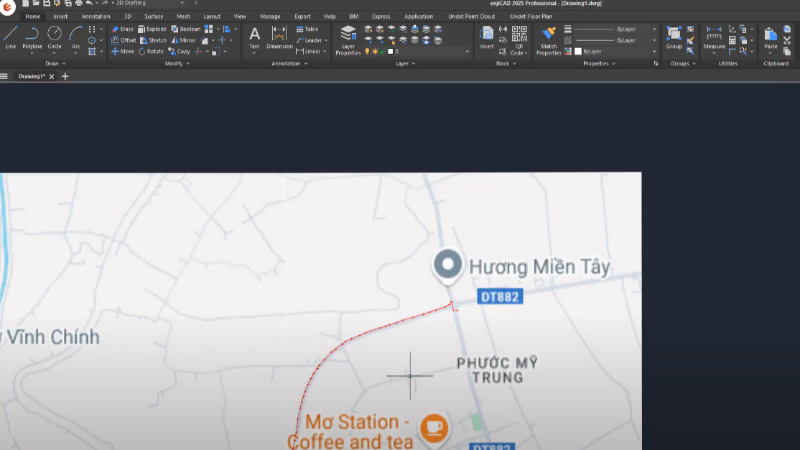Open the Leader dropdown arrow
The width and height of the screenshot is (800, 450).
point(326,40)
